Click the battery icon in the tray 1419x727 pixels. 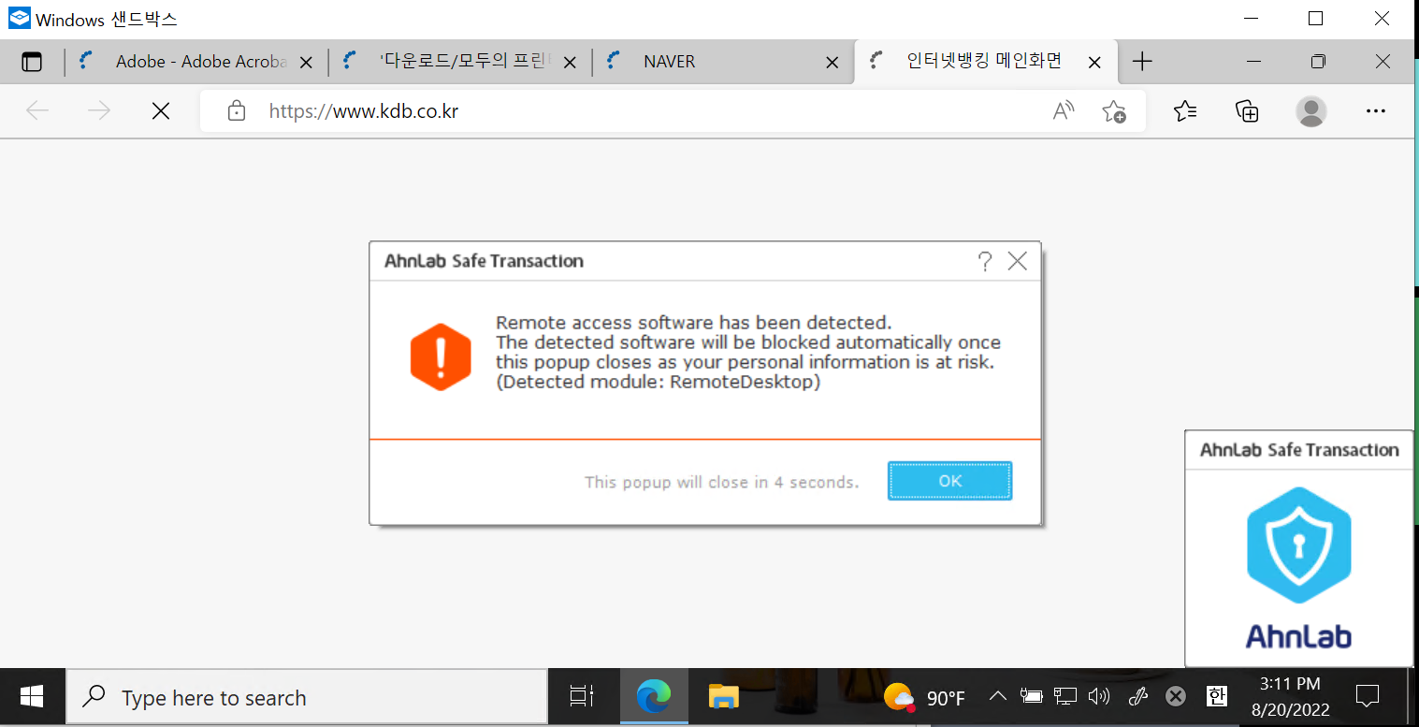[1032, 696]
